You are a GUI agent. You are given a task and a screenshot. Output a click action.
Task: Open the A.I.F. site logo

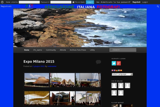coord(29,6)
